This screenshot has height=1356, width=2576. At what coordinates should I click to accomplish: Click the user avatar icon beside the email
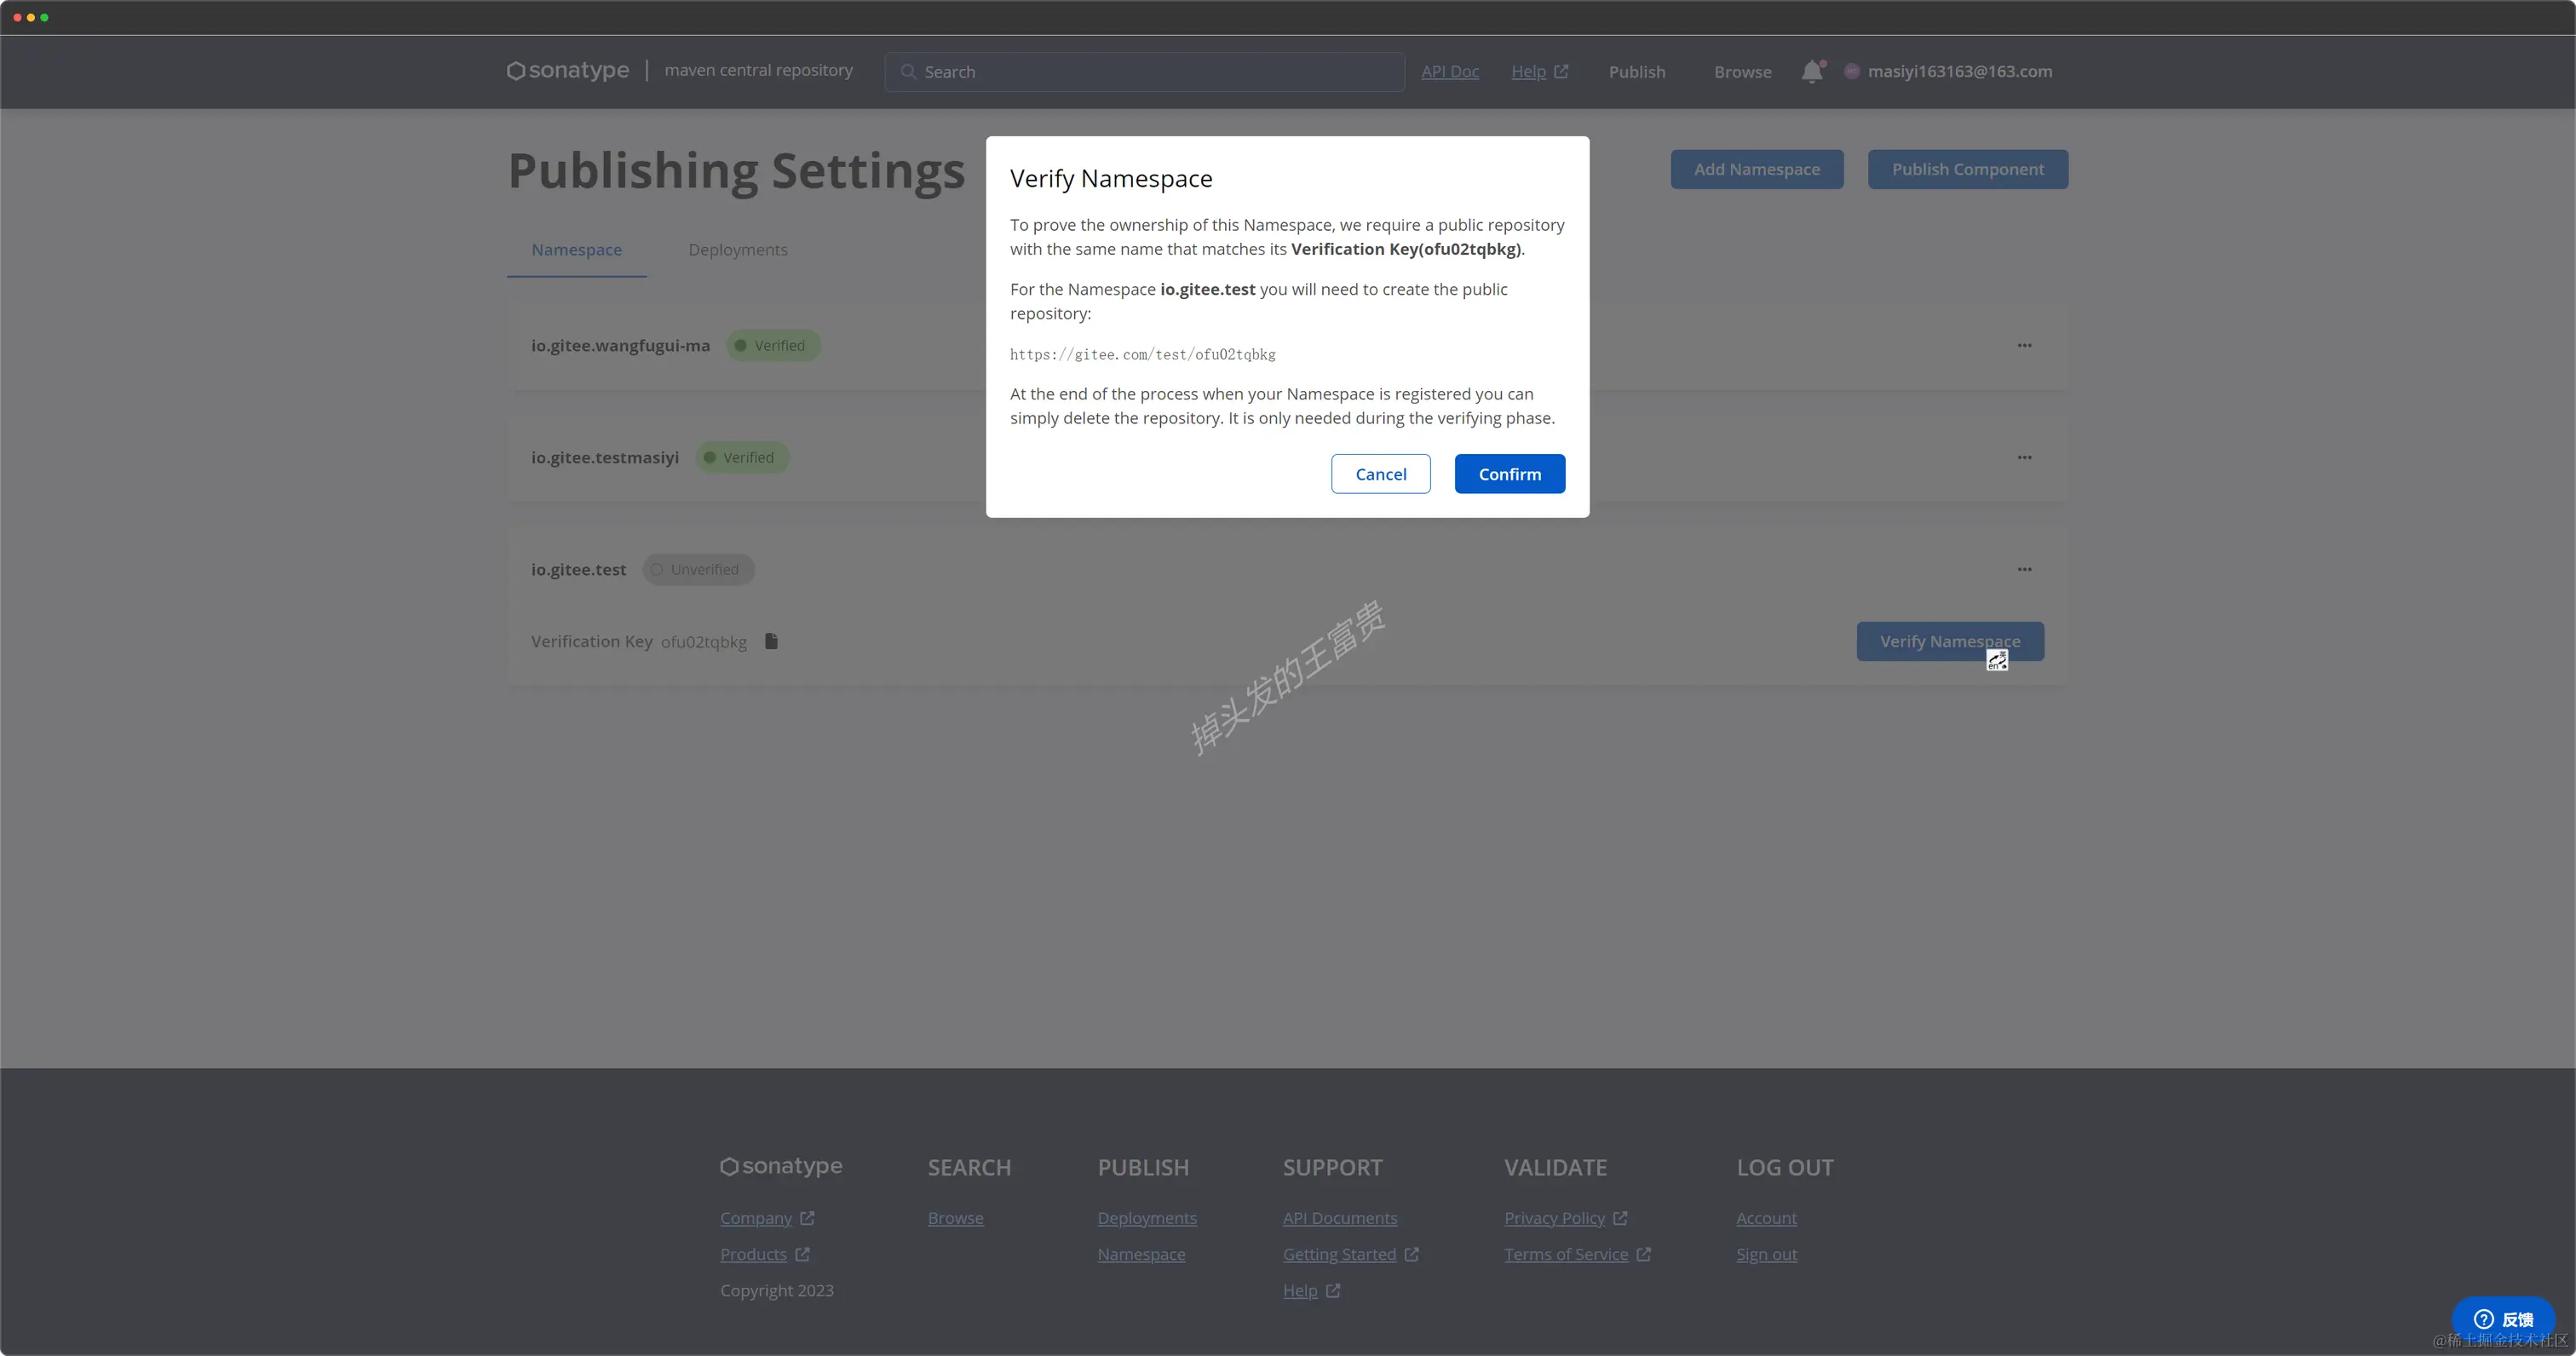[x=1851, y=72]
